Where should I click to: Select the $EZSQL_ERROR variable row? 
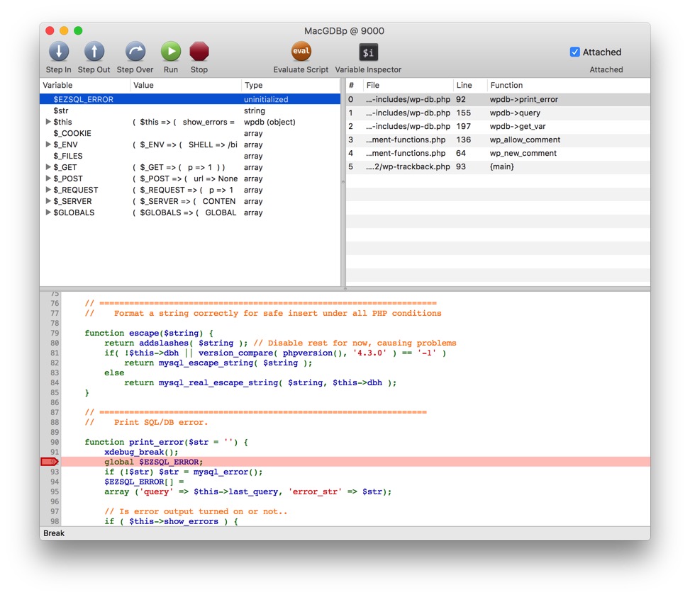(189, 99)
